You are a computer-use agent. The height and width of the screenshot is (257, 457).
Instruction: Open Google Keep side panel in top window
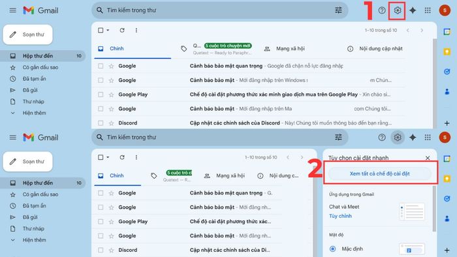[x=447, y=52]
